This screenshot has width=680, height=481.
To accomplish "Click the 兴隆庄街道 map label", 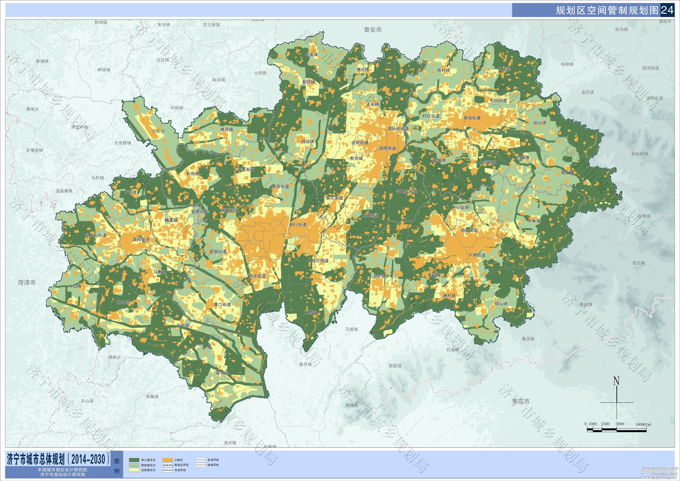I will click(x=407, y=191).
